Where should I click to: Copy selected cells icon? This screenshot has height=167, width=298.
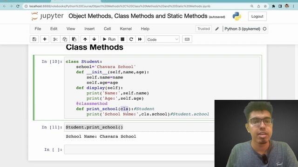click(65, 39)
